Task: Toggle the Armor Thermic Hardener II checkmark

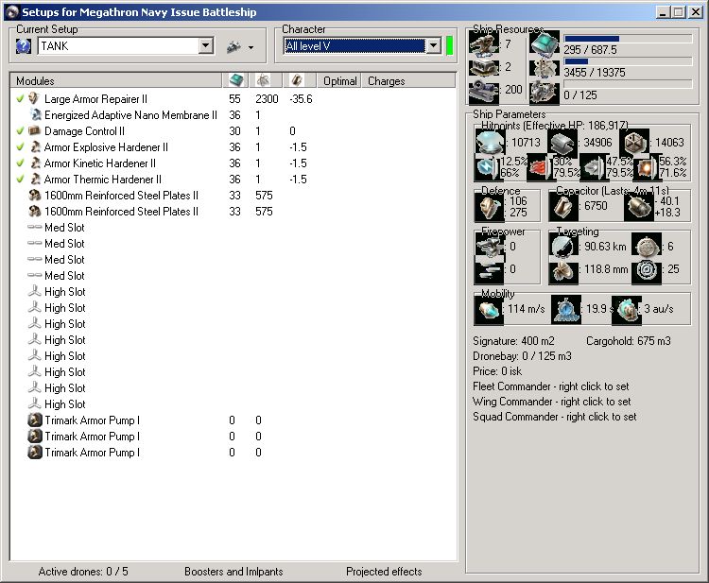Action: tap(20, 179)
